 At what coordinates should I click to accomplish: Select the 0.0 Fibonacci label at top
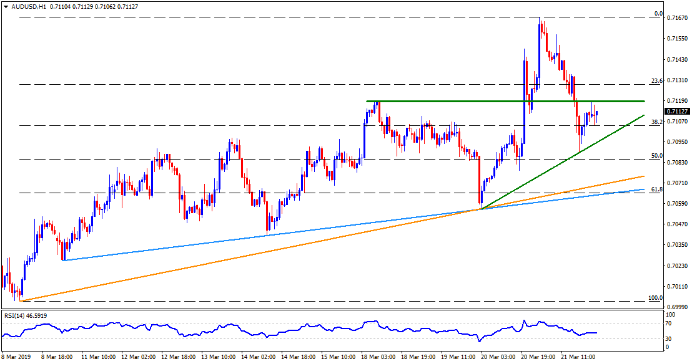[x=658, y=14]
